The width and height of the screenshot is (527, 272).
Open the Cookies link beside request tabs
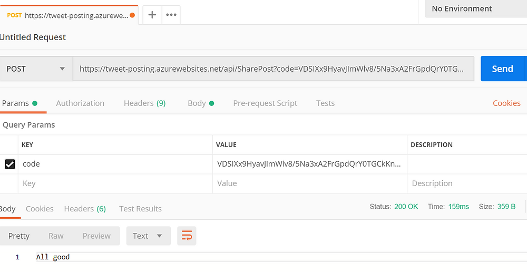506,103
